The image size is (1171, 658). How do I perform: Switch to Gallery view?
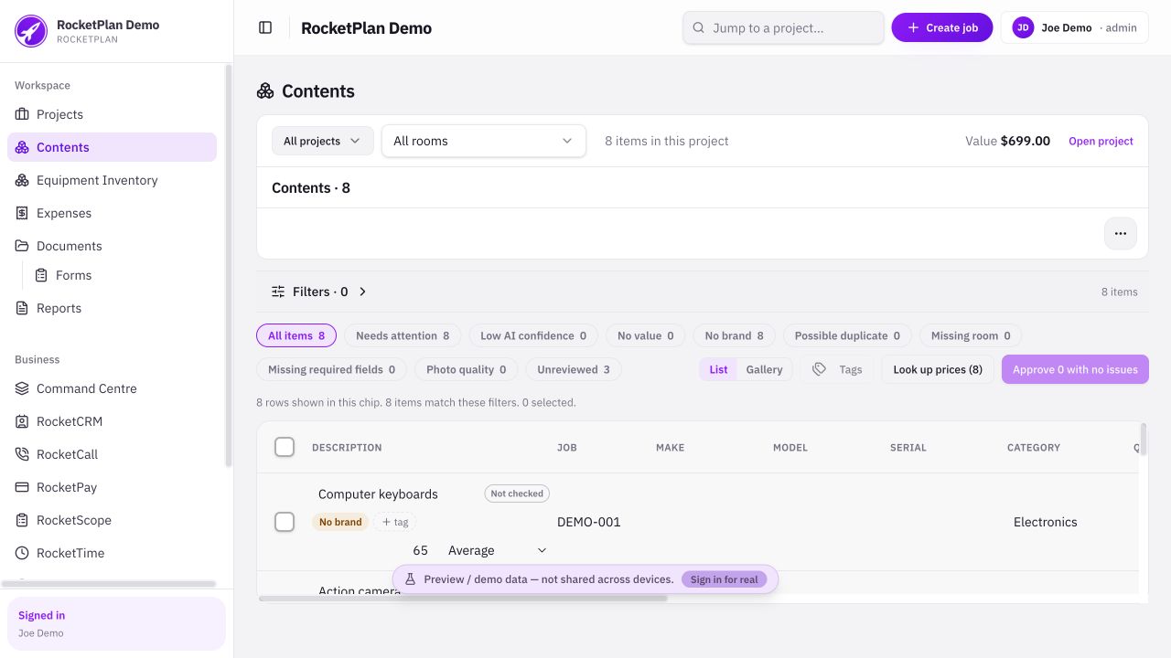(764, 369)
